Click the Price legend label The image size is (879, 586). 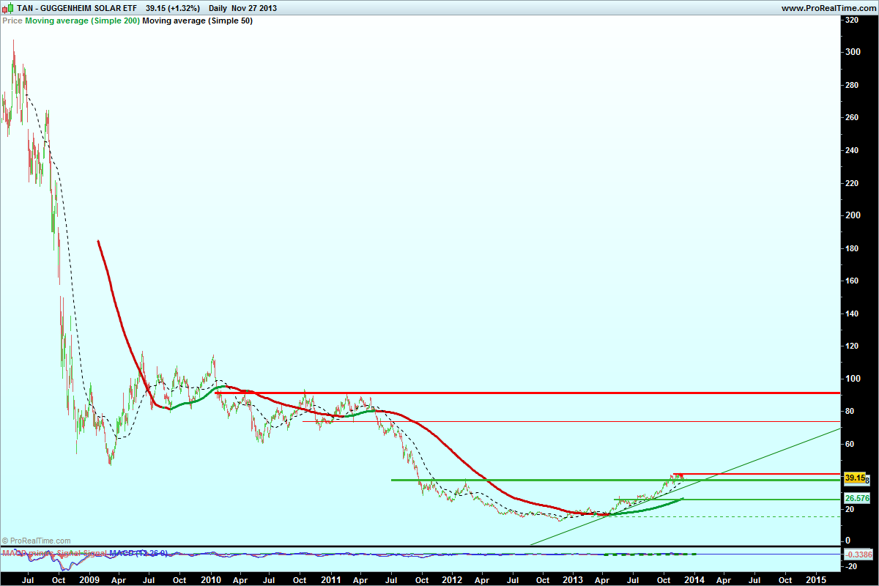coord(12,21)
